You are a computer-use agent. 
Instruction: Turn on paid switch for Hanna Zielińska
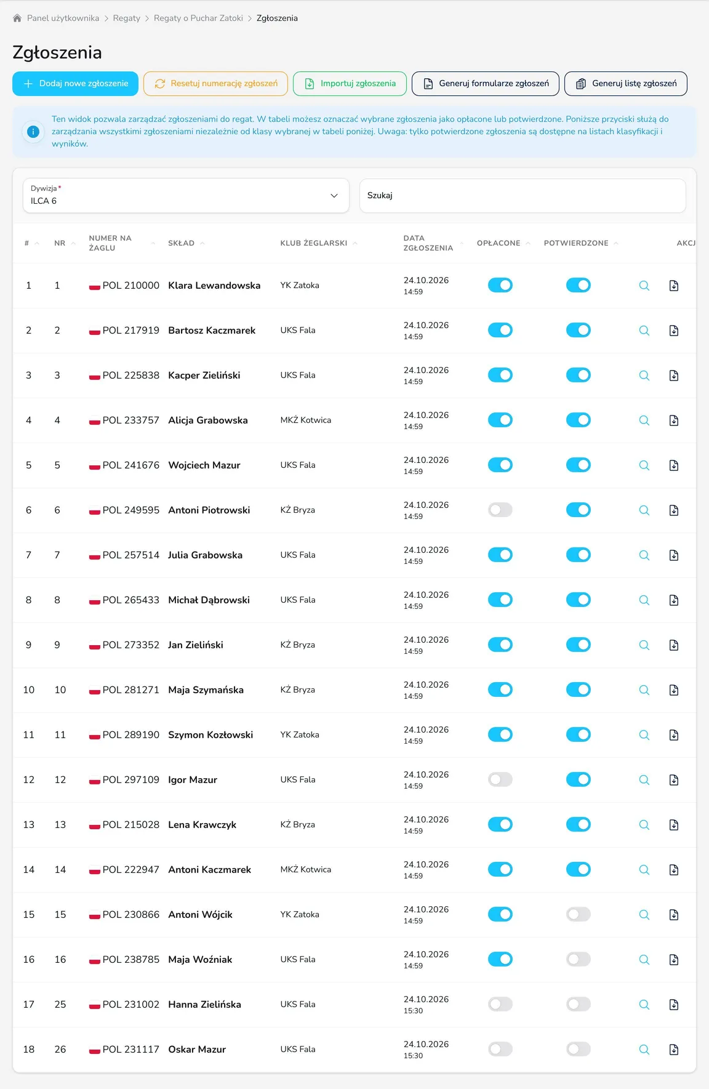[x=500, y=1004]
